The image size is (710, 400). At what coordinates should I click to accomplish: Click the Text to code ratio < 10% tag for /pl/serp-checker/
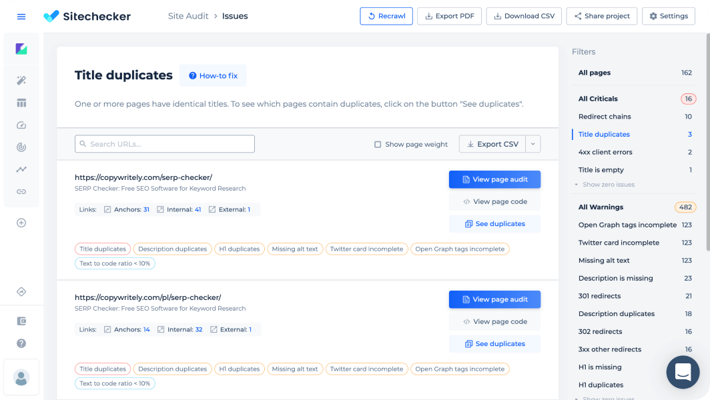pos(115,383)
